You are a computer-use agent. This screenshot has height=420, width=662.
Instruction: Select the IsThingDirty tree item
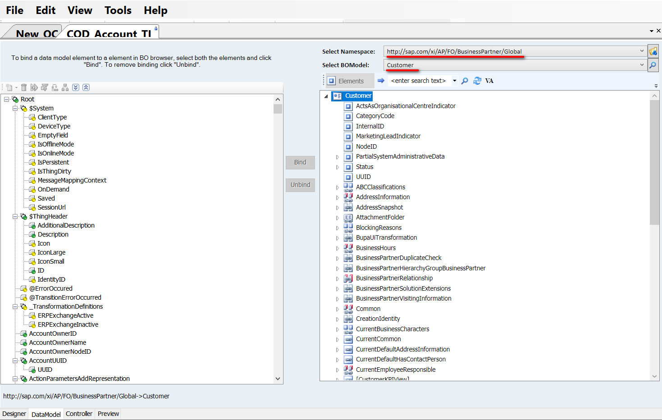coord(54,171)
